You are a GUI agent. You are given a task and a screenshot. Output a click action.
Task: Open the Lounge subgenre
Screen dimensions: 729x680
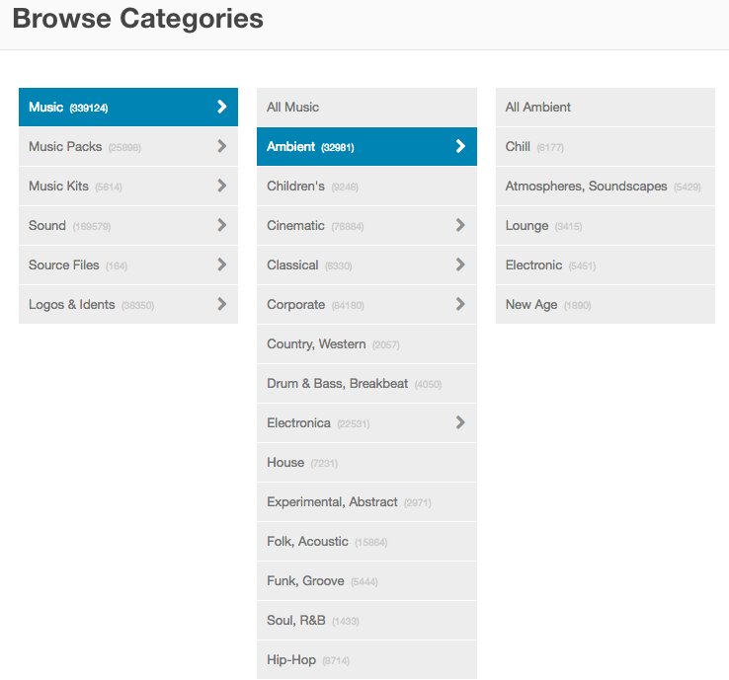coord(606,225)
